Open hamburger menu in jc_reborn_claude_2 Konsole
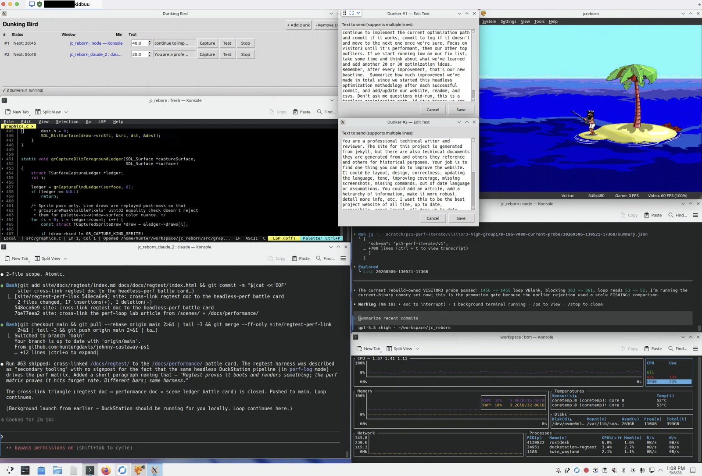 tap(343, 259)
